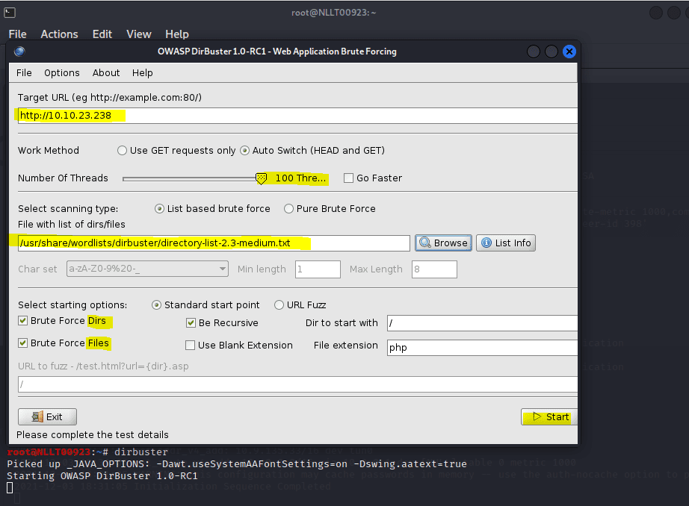Click the File extension field
The height and width of the screenshot is (506, 689).
[482, 348]
